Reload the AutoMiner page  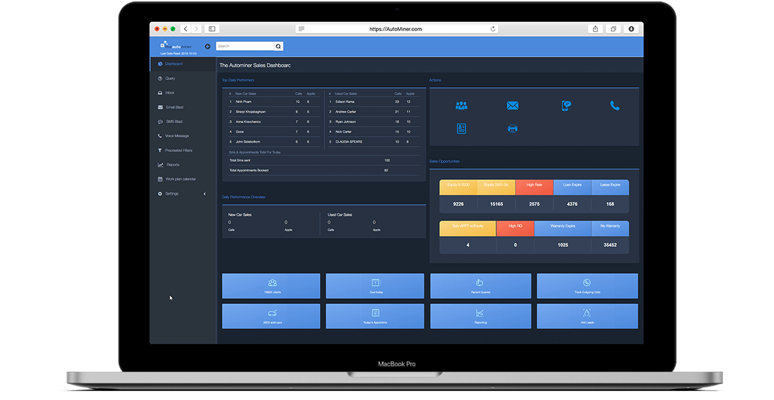(493, 29)
